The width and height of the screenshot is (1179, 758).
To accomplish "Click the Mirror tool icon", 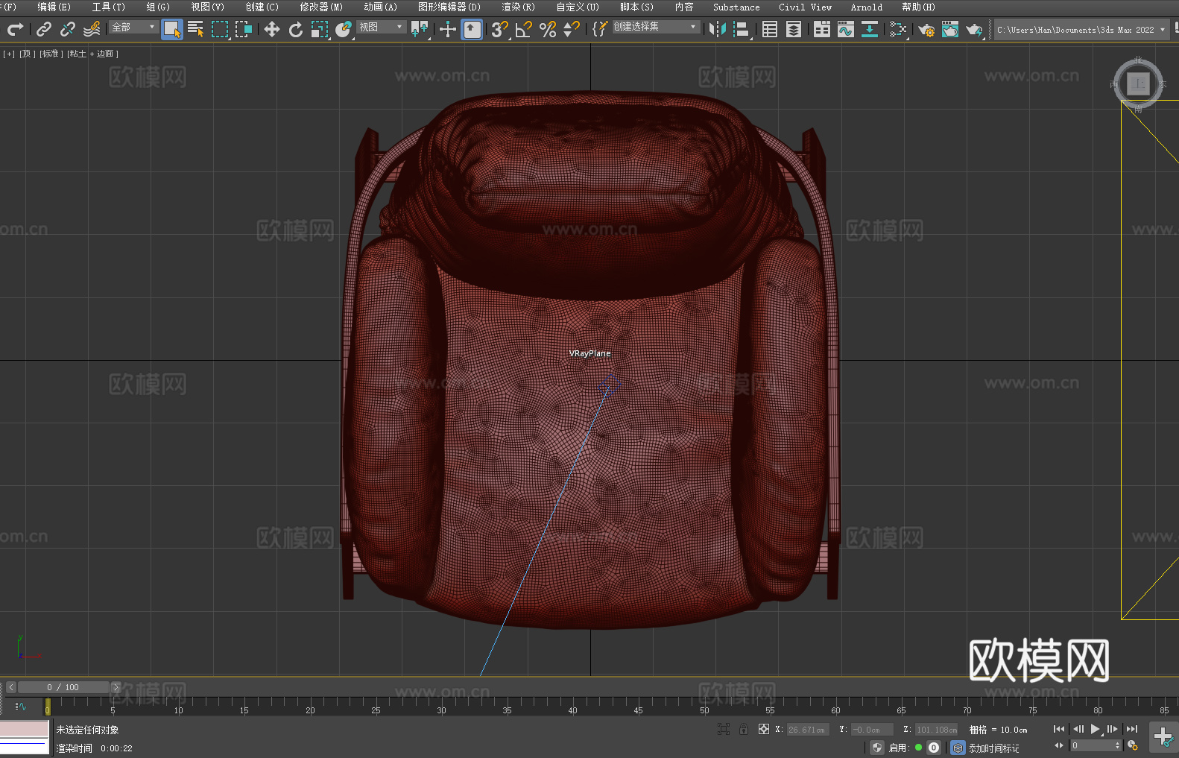I will 718,29.
